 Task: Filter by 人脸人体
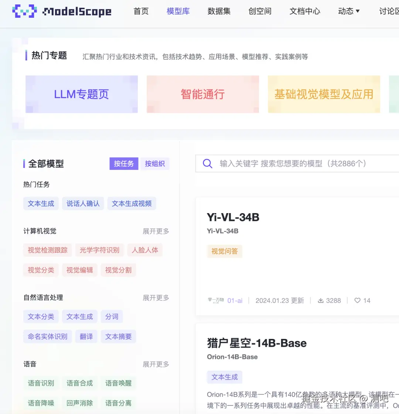click(x=145, y=250)
